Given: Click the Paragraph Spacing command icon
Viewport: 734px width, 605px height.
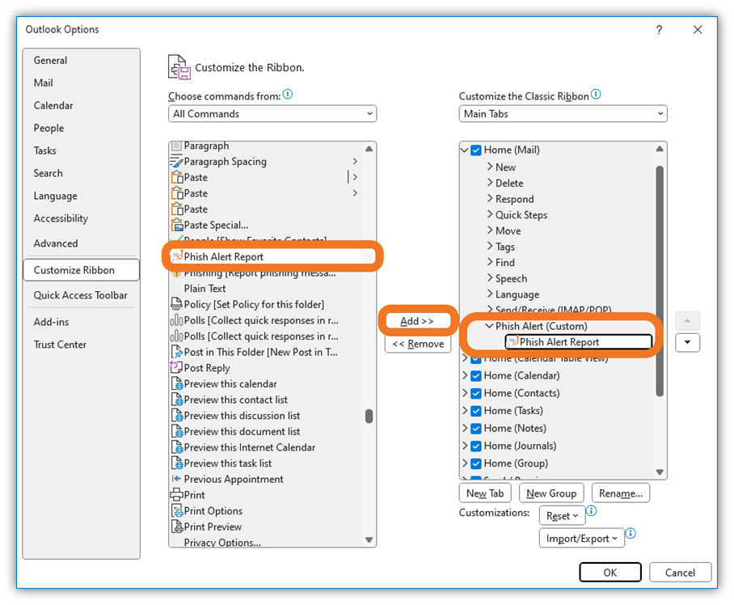Looking at the screenshot, I should [176, 162].
